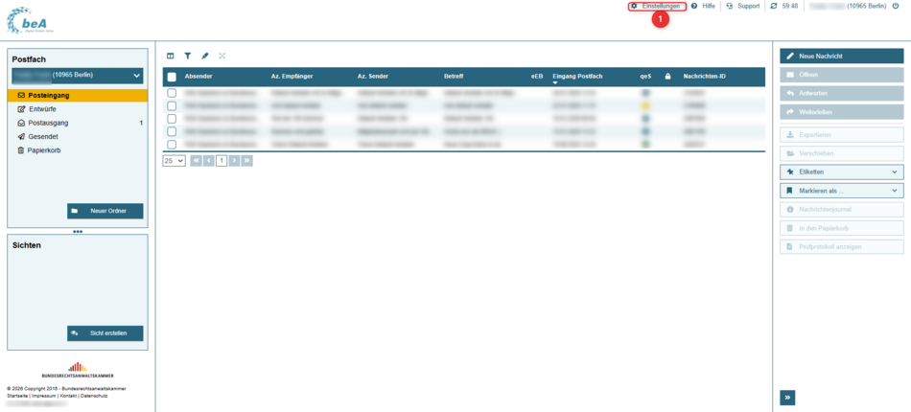Click the pen icon in the table toolbar
Viewport: 911px width, 412px height.
tap(205, 57)
